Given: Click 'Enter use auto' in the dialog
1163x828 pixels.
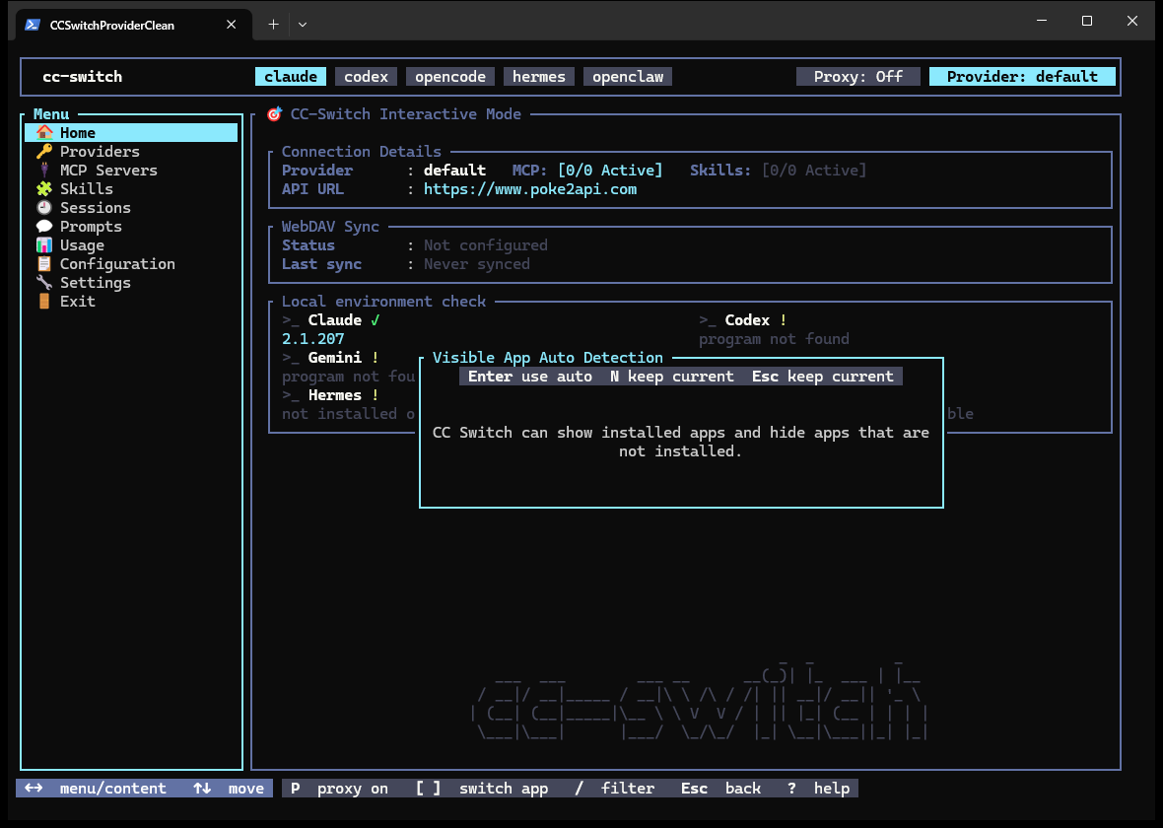Looking at the screenshot, I should [x=530, y=377].
